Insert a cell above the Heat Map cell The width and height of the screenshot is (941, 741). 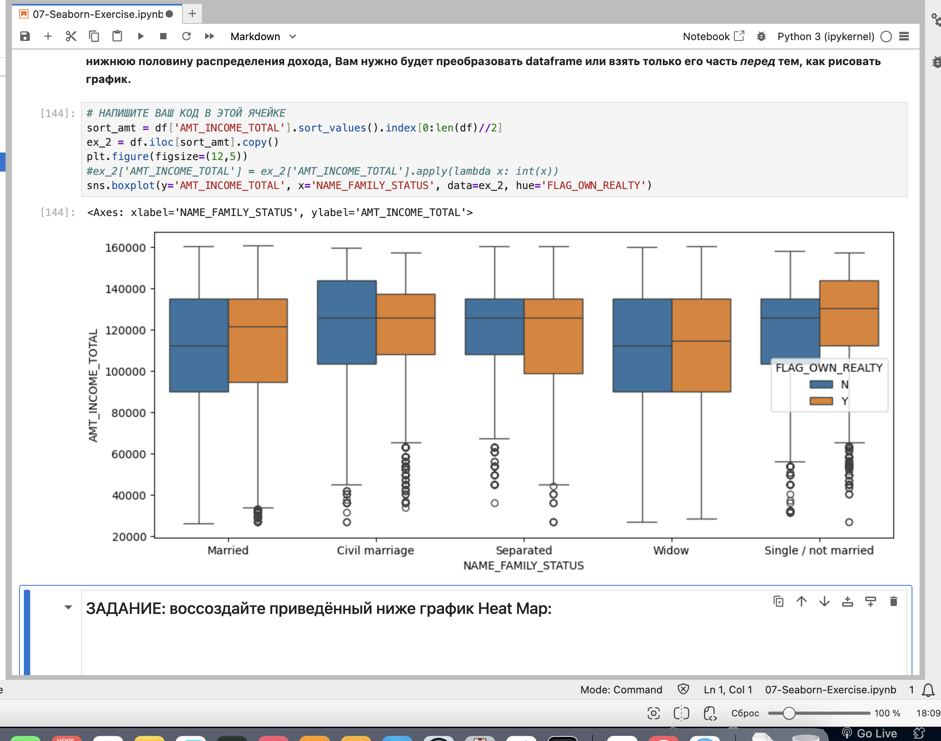point(848,601)
